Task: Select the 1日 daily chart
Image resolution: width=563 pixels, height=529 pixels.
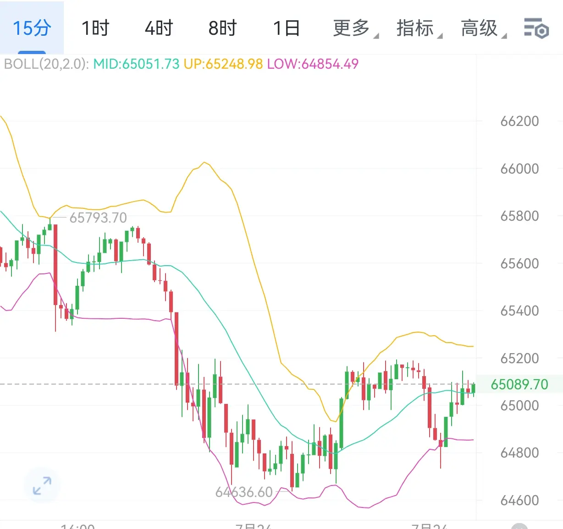Action: (x=287, y=28)
